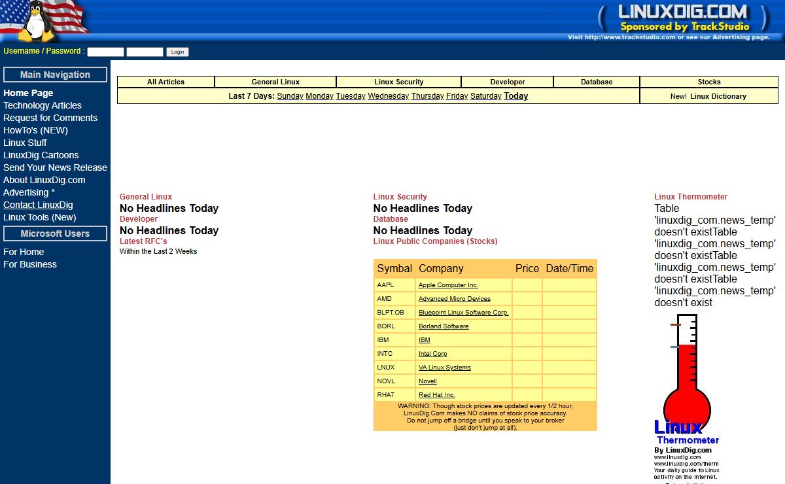Open IBM company link
Viewport: 785px width, 484px height.
point(425,340)
